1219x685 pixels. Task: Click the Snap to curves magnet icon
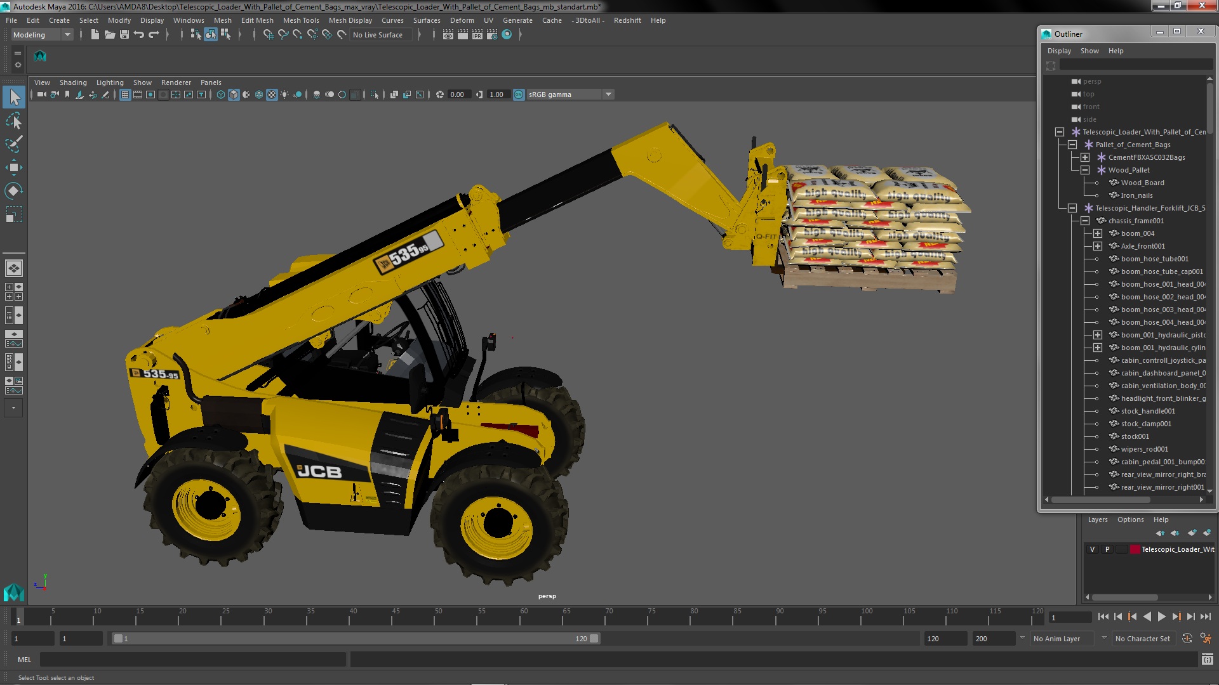point(283,35)
